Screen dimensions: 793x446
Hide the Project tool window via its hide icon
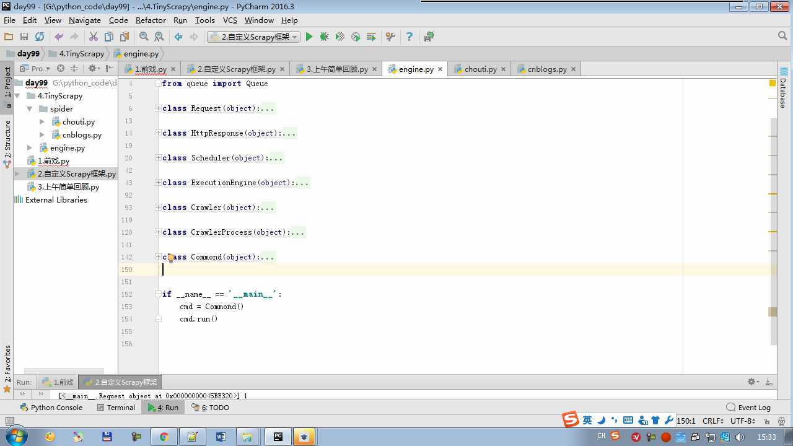[x=110, y=69]
